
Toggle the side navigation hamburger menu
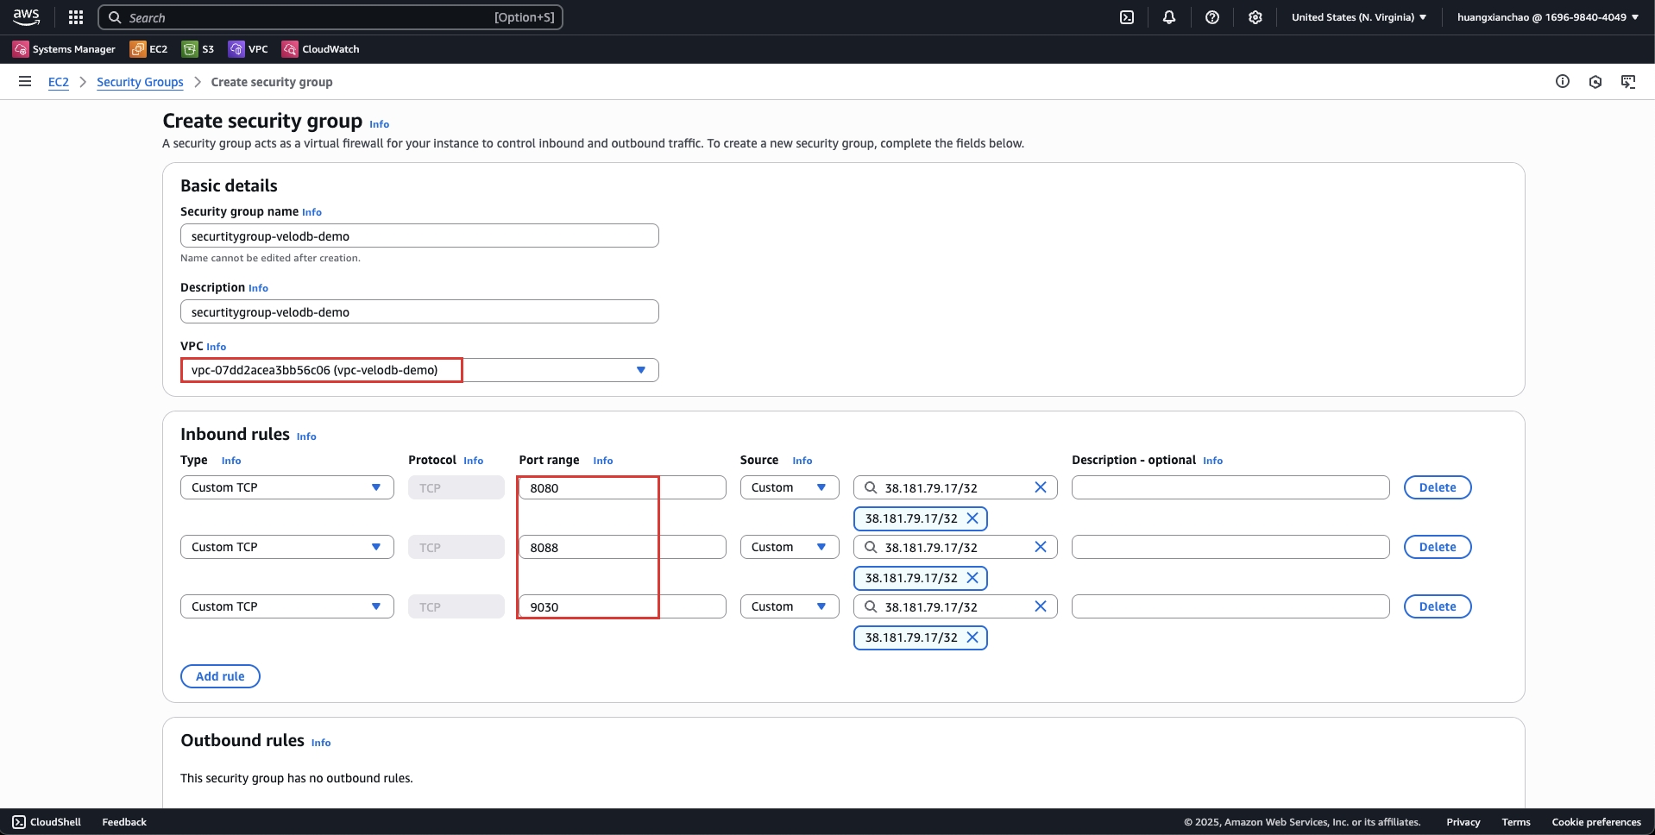(x=25, y=81)
